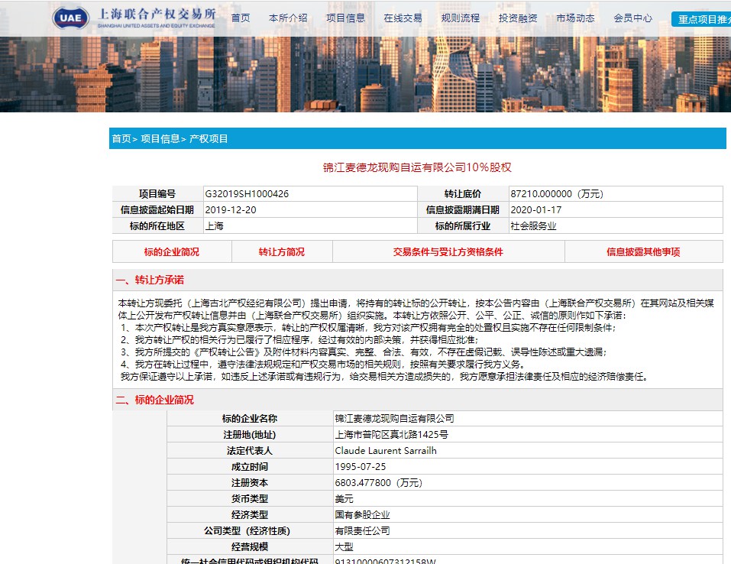This screenshot has height=564, width=731.
Task: Open the 投资融资 menu item
Action: coord(518,18)
